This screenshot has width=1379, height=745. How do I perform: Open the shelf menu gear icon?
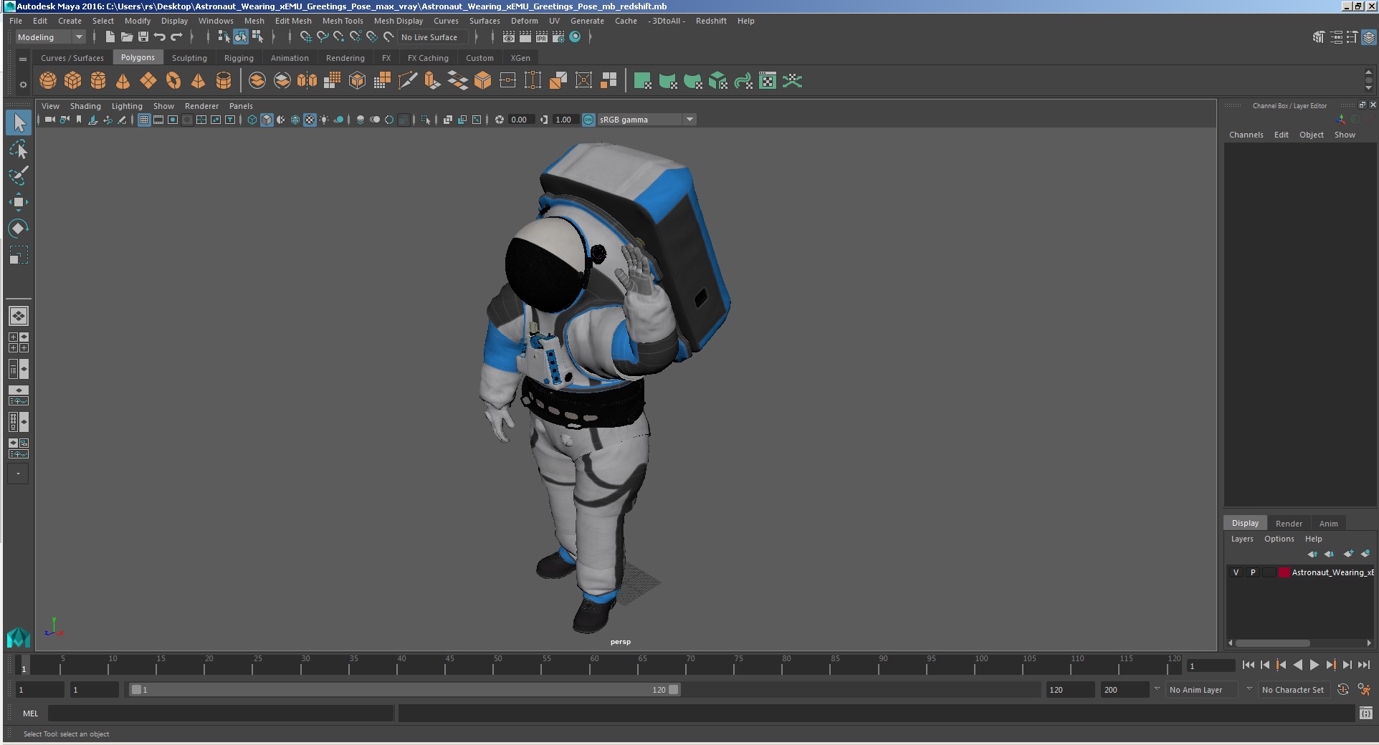(x=23, y=85)
